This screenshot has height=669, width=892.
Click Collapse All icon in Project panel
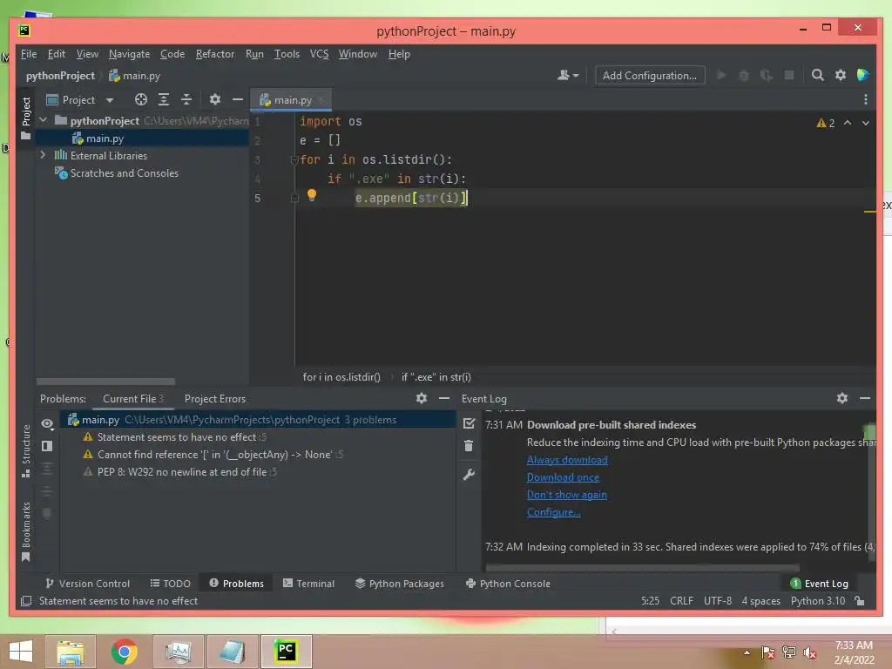coord(186,99)
